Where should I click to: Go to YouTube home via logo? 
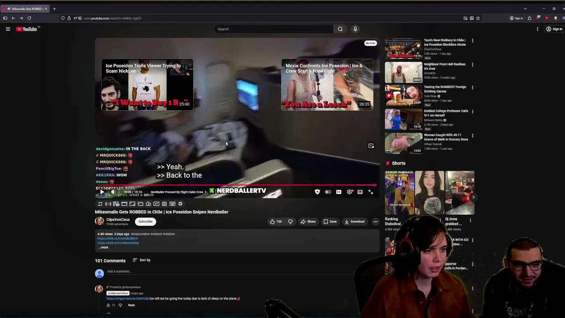pos(26,29)
